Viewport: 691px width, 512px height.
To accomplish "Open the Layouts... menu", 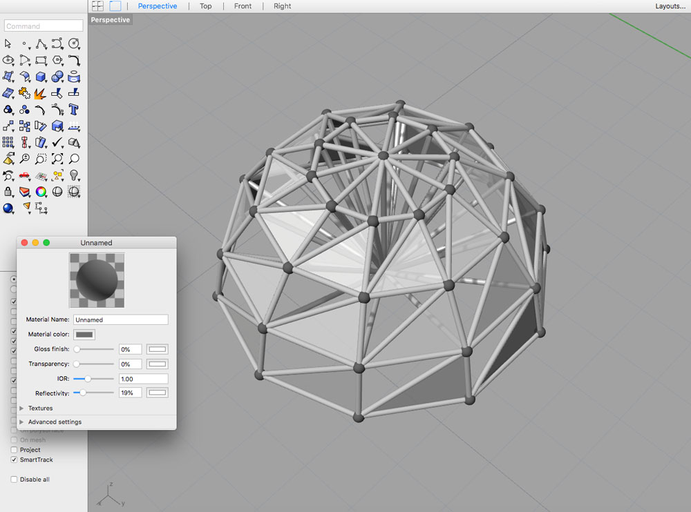I will click(x=670, y=6).
